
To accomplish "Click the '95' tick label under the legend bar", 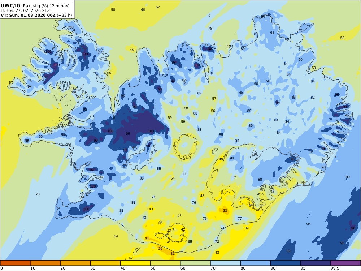I will (x=303, y=268).
